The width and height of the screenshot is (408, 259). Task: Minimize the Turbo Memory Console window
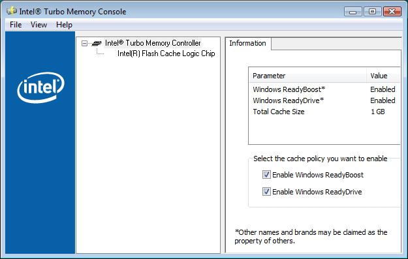(x=353, y=12)
